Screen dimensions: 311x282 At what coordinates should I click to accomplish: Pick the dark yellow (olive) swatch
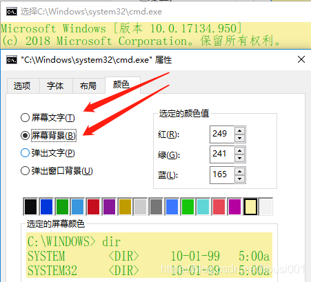pos(125,207)
